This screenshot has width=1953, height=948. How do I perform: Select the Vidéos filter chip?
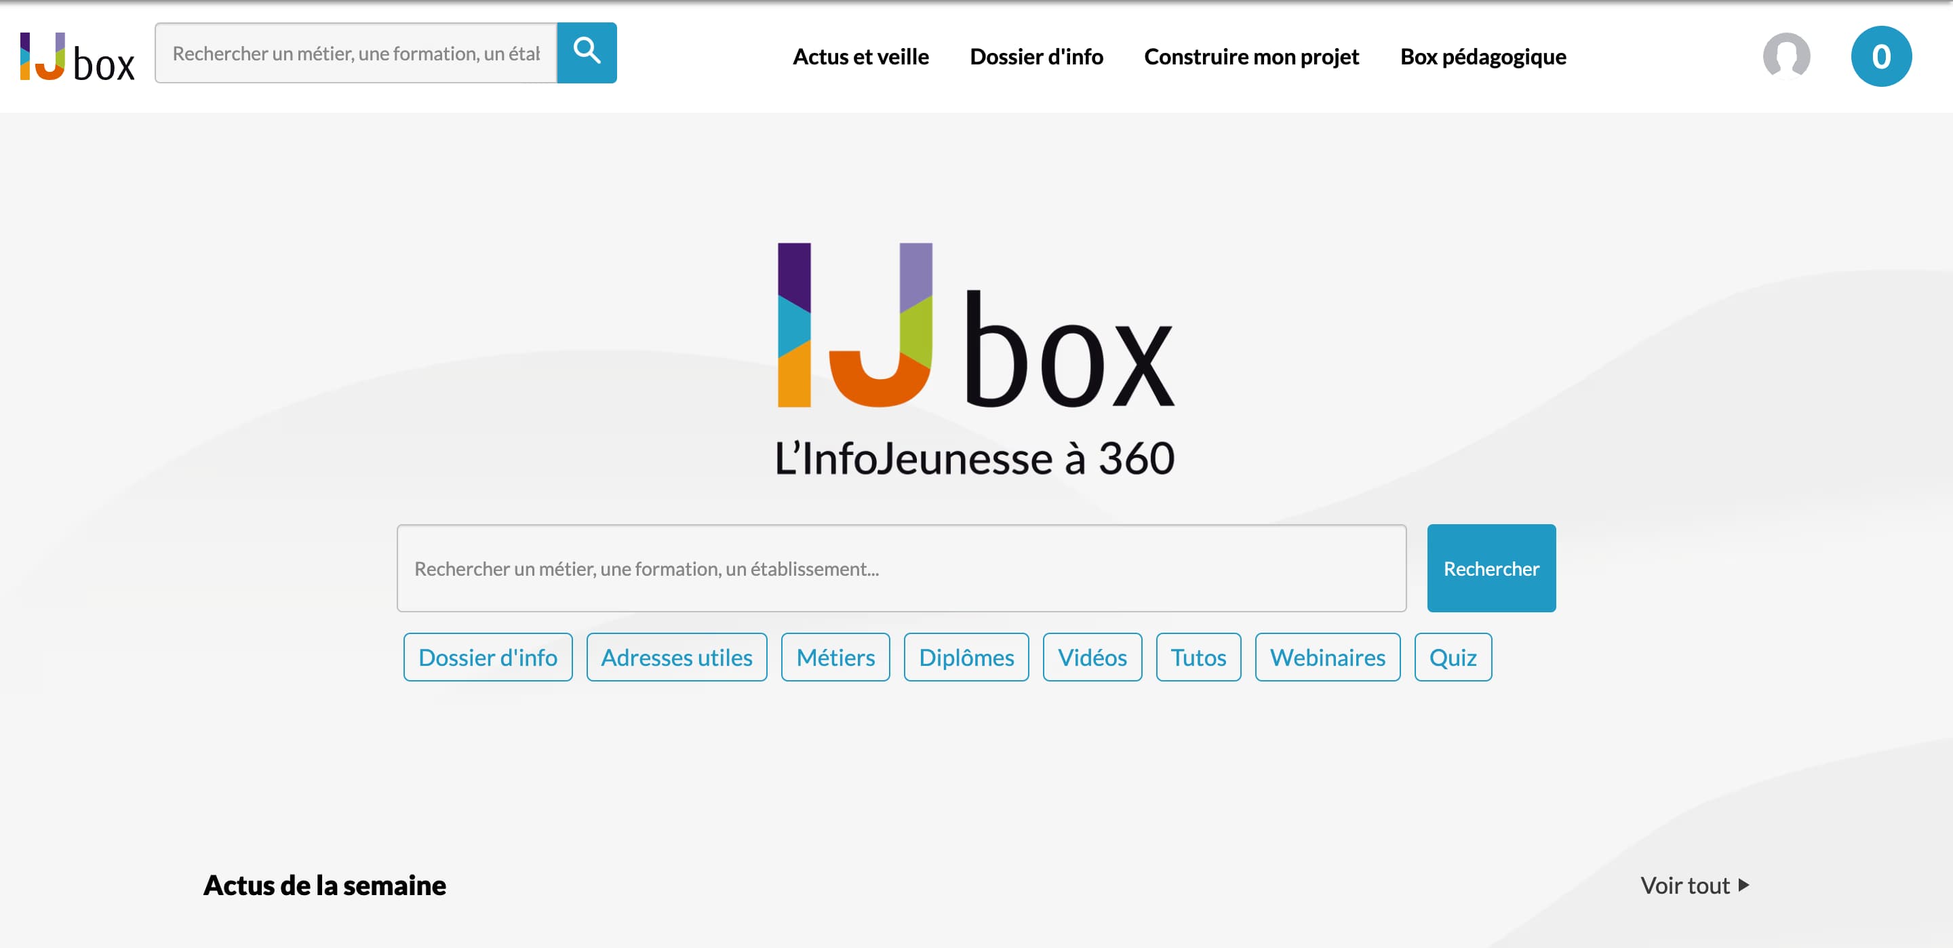point(1092,657)
